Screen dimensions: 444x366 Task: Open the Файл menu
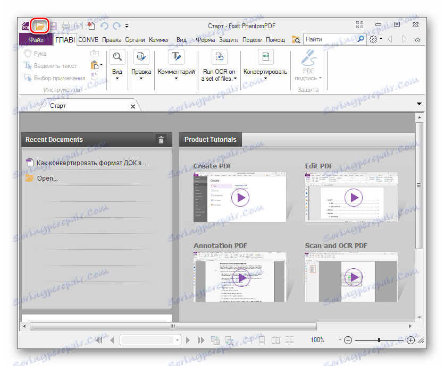(x=36, y=40)
